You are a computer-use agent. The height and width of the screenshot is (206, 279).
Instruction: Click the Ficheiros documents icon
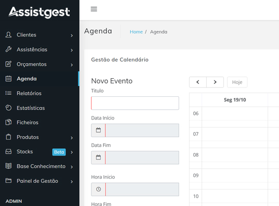[8, 123]
